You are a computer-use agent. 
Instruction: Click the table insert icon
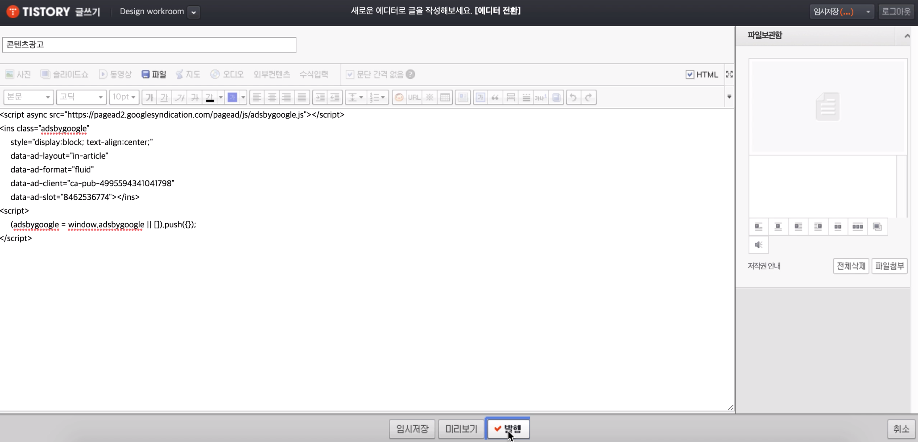[x=445, y=97]
